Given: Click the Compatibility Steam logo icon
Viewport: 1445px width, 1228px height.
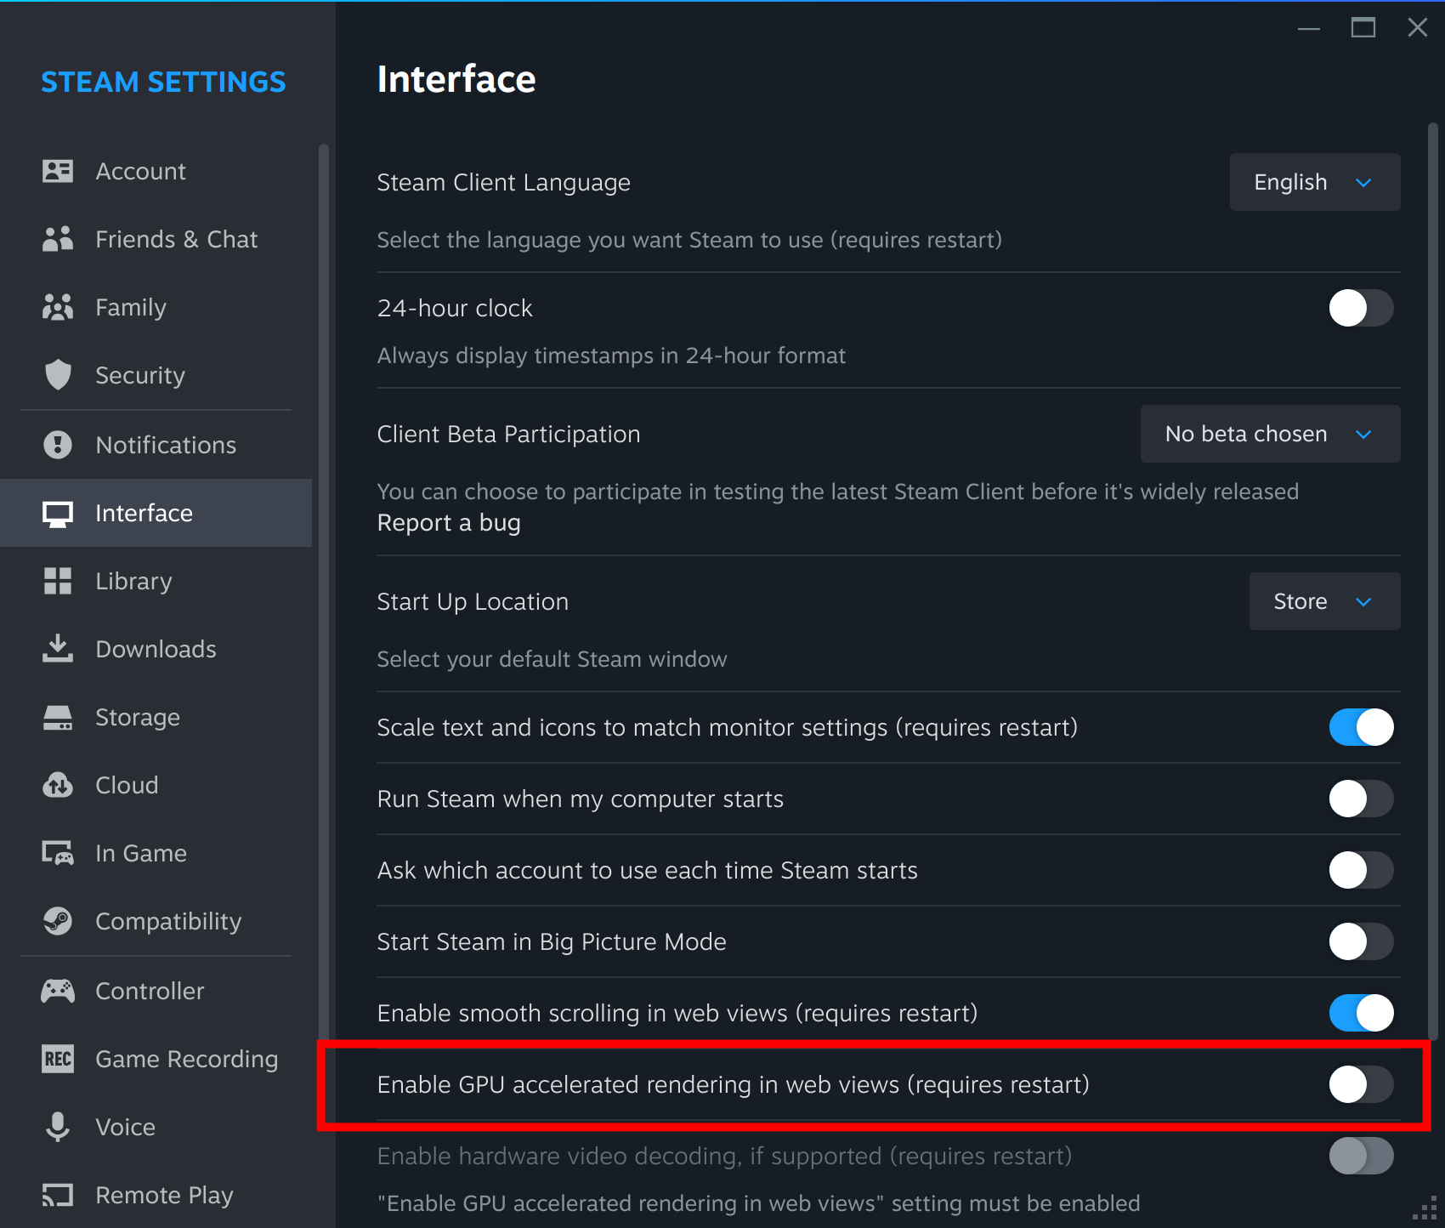Looking at the screenshot, I should (58, 921).
